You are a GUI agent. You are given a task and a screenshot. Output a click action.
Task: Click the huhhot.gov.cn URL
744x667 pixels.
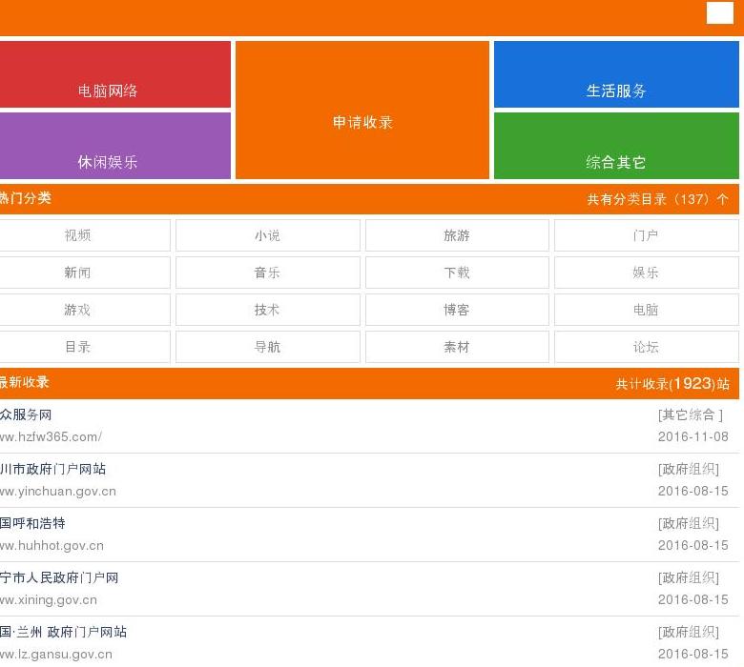[x=52, y=546]
